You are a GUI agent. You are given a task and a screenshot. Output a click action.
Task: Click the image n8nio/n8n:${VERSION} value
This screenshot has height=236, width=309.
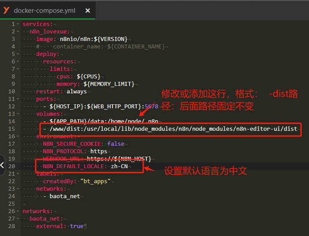pyautogui.click(x=93, y=39)
